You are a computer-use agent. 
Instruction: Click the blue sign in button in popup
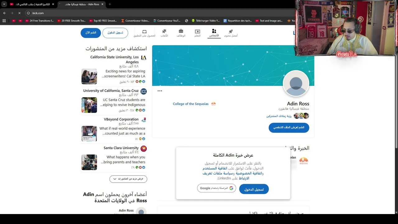tap(254, 189)
